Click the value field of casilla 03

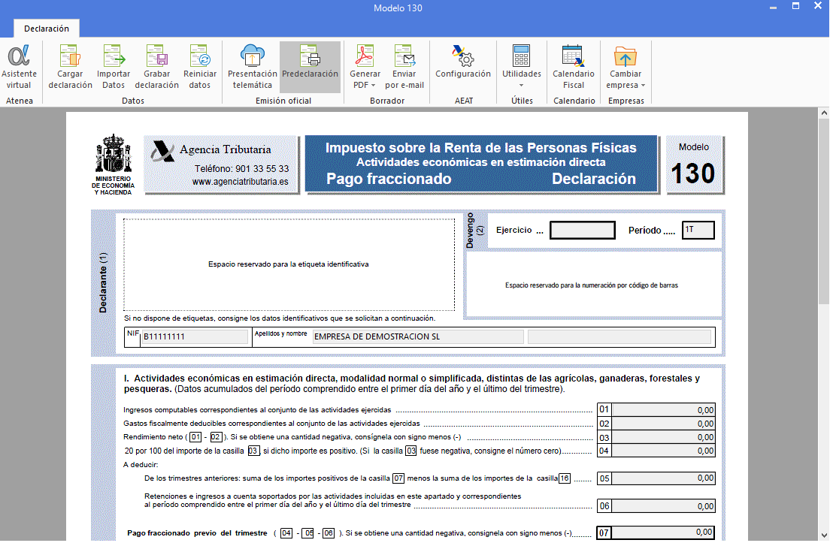(663, 437)
